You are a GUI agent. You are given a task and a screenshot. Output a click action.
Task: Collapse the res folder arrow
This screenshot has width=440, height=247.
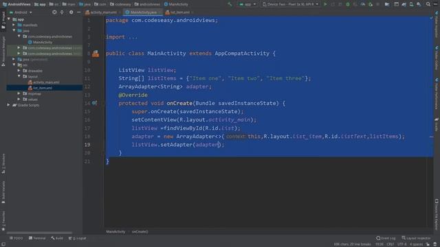pos(14,65)
